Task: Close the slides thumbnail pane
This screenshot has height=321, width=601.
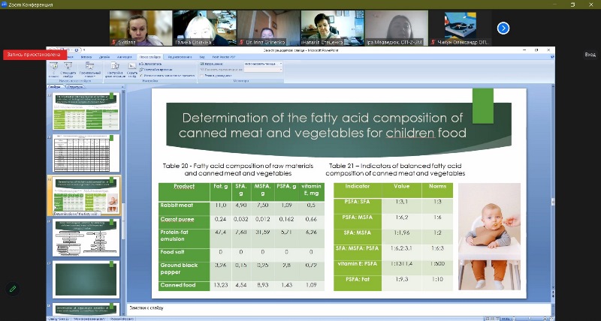Action: point(121,87)
